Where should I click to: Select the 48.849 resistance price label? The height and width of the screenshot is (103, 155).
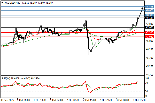pos(150,6)
